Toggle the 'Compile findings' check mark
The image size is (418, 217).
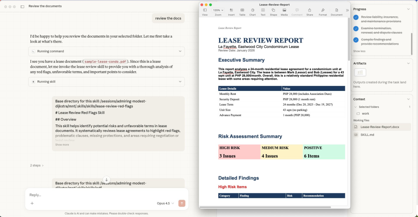point(356,40)
